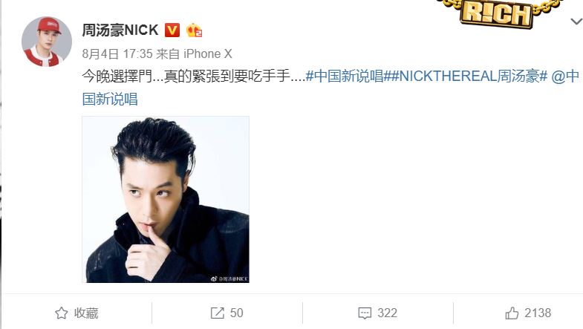583x329 pixels.
Task: Open the 8月4日 17:35 timestamp link
Action: (117, 54)
